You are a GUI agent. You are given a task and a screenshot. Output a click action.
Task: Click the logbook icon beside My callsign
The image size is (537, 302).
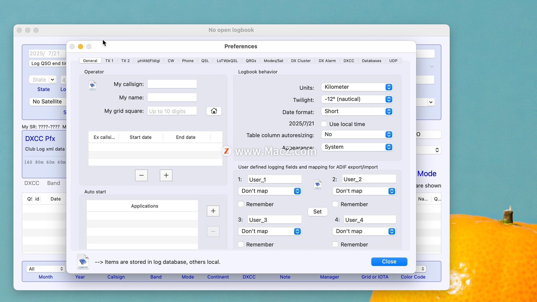(93, 85)
